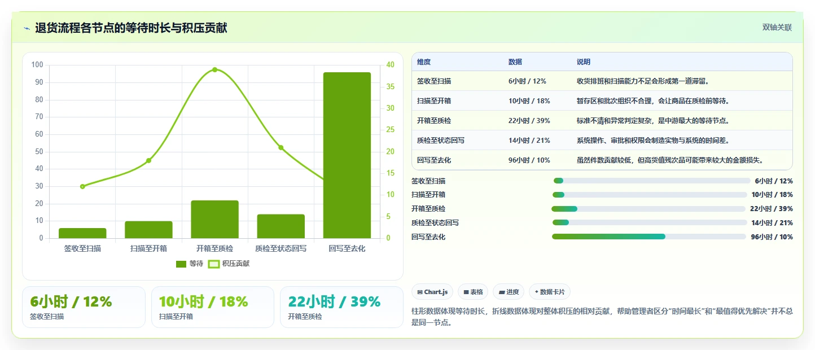
Task: Click the 6小时 / 12% data card
Action: click(x=84, y=307)
